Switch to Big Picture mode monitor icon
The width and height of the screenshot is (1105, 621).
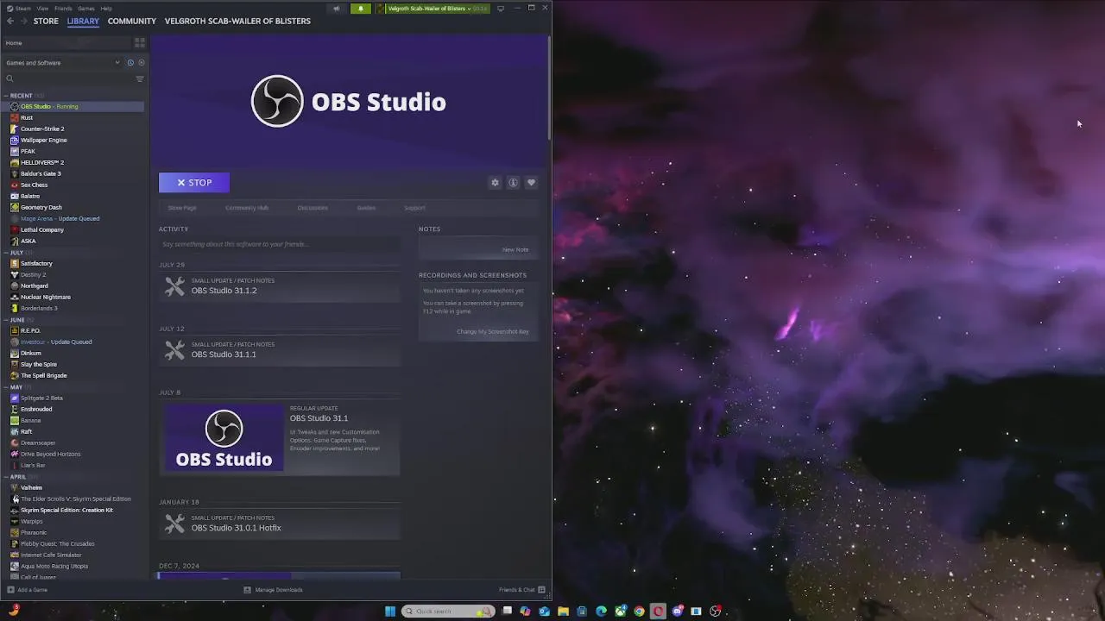(x=500, y=8)
